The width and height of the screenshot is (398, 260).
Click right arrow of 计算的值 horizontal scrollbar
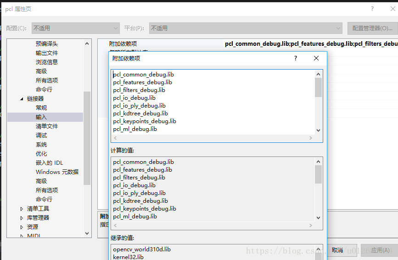(311, 225)
